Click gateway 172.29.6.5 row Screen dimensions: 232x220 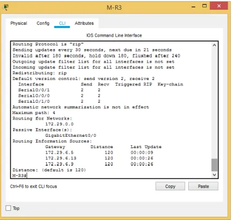tap(99, 152)
